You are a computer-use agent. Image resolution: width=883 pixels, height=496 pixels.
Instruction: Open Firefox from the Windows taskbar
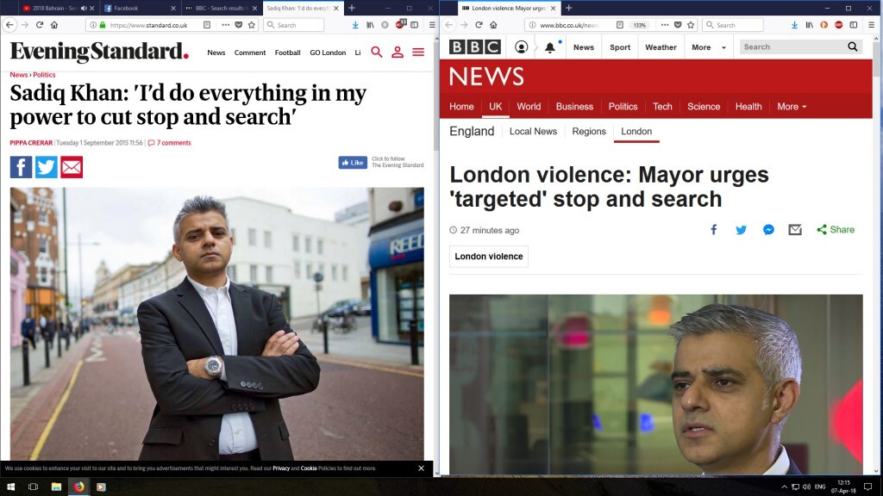click(x=78, y=487)
